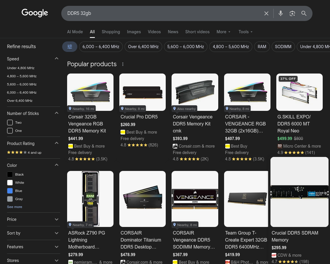Collapse the Product Rating section
The height and width of the screenshot is (264, 330).
56,143
